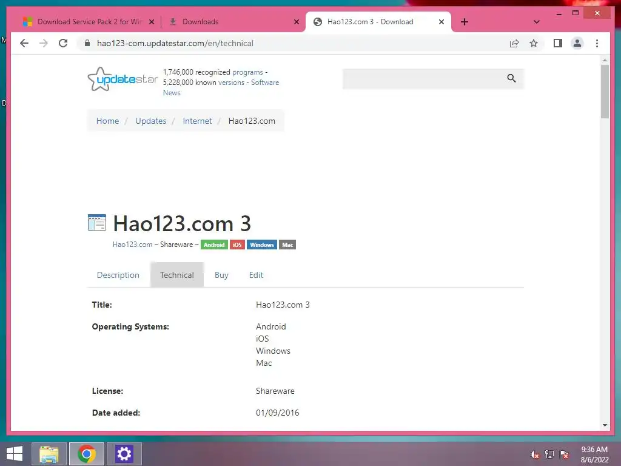Select the Hao123.com 3 - Download tab
Viewport: 621px width, 466px height.
(x=370, y=22)
